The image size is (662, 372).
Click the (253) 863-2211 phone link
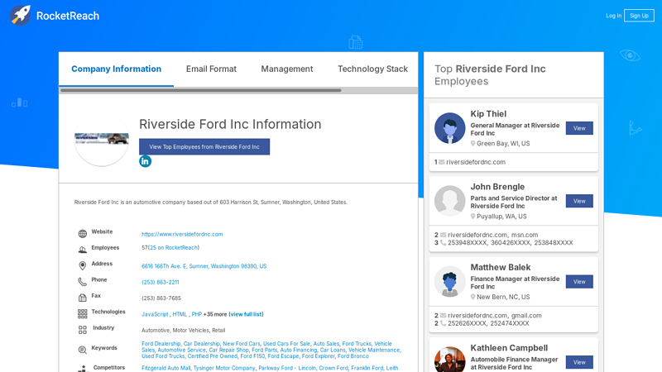click(x=161, y=282)
